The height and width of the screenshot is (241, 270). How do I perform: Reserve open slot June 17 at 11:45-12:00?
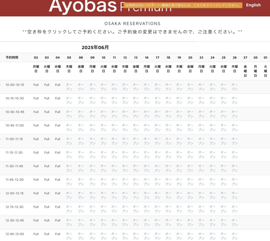pos(157,182)
